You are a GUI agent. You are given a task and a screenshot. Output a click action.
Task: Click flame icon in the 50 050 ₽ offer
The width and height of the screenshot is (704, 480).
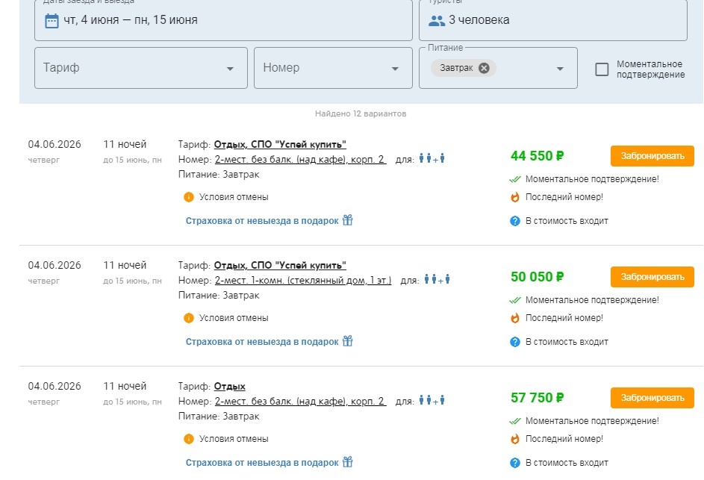[x=515, y=318]
